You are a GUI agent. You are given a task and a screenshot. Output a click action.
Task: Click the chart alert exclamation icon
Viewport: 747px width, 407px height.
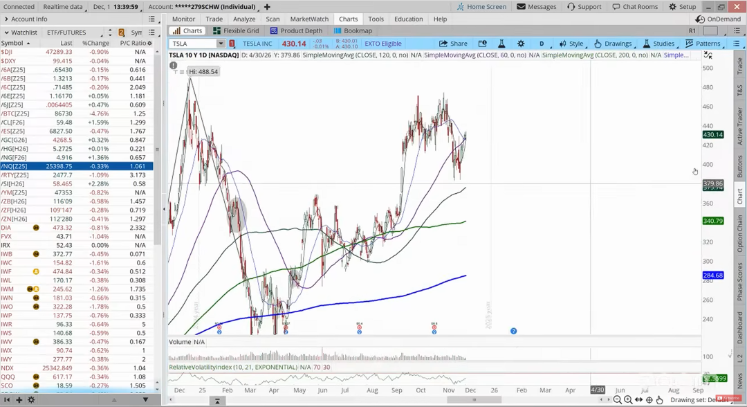[x=174, y=65]
